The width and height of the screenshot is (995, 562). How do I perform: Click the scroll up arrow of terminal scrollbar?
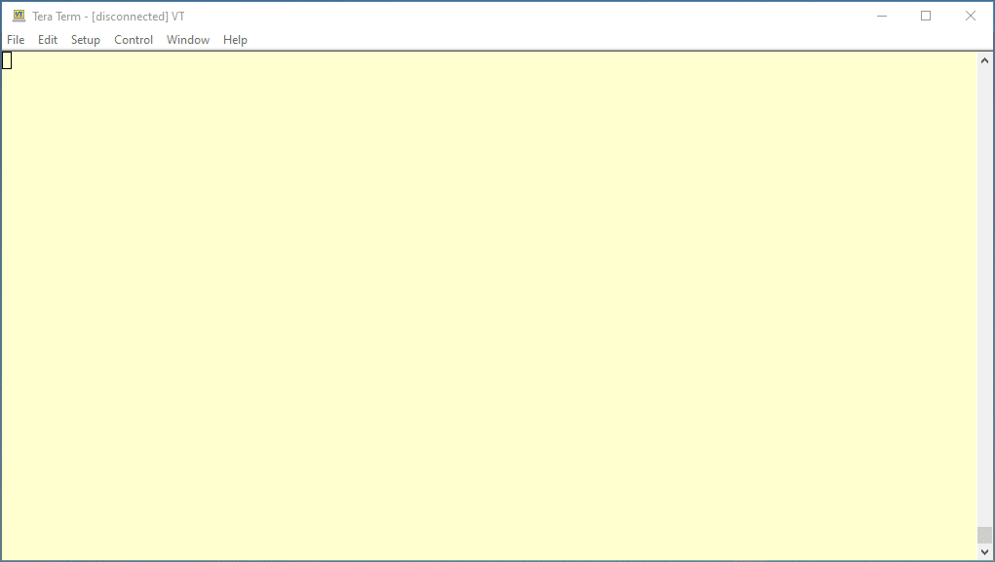pos(984,61)
